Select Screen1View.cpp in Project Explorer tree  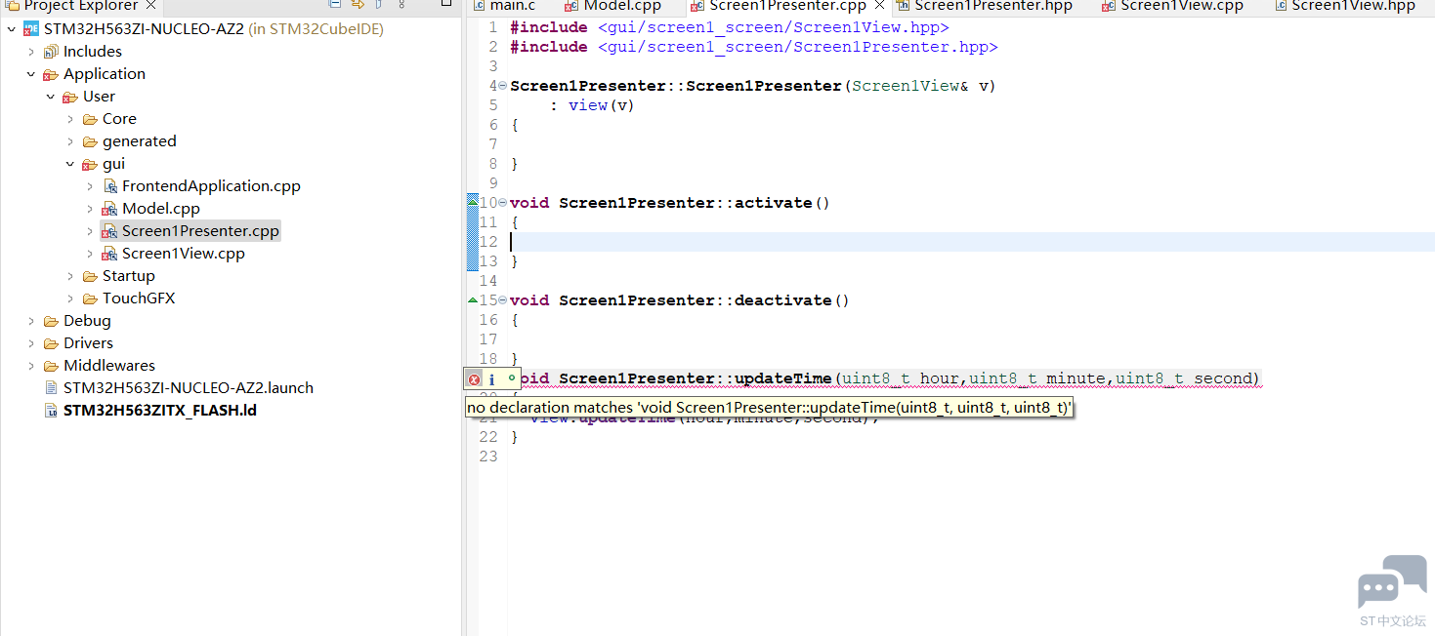[x=184, y=254]
